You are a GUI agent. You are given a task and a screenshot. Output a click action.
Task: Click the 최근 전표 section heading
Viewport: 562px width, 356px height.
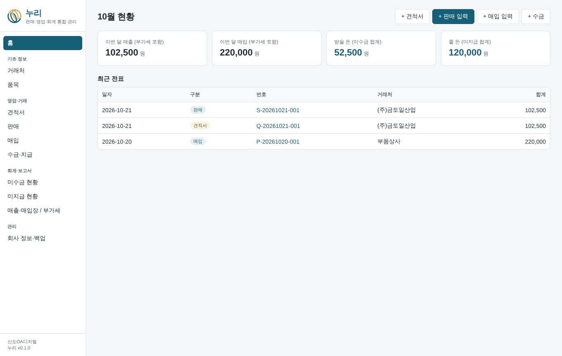click(x=111, y=79)
